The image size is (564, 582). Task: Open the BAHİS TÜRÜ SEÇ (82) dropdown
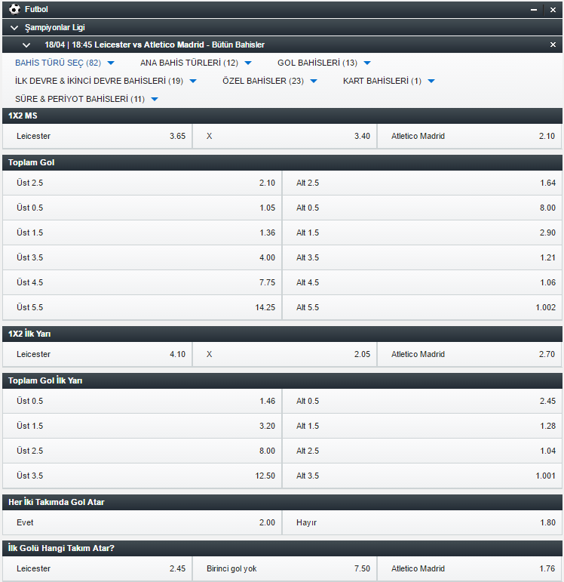(65, 63)
